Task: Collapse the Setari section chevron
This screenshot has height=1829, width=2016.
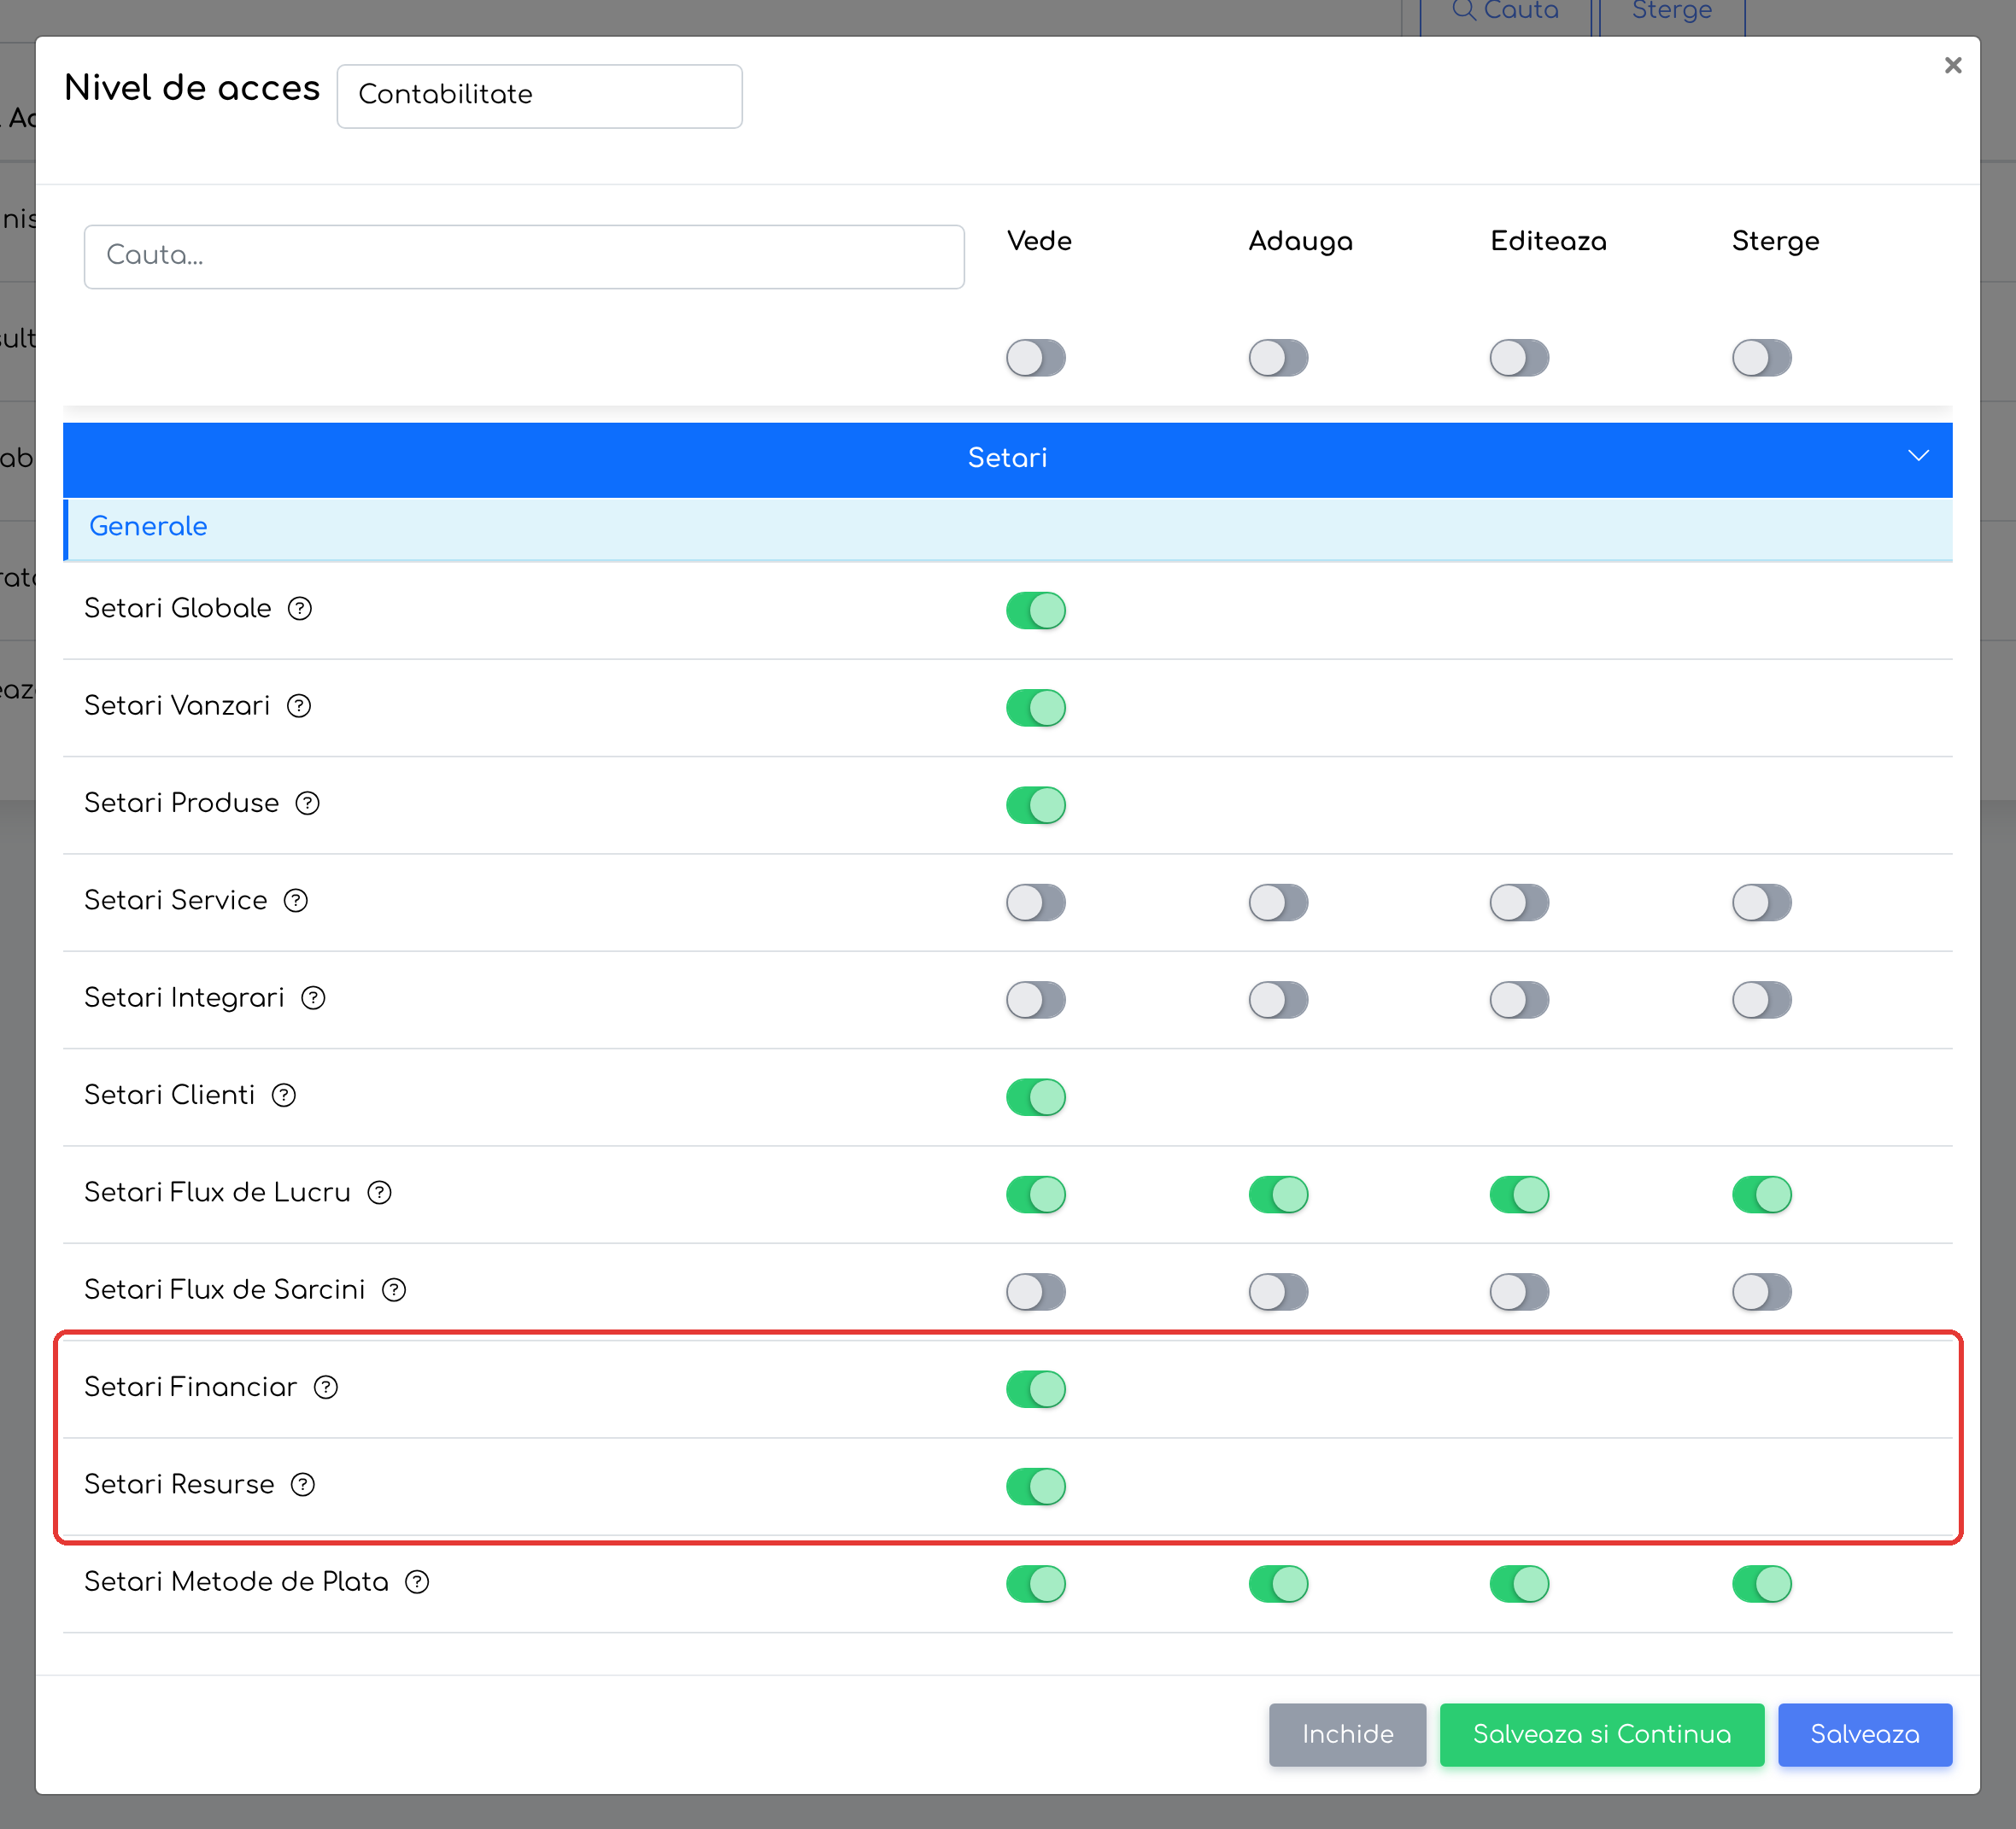Action: click(1918, 456)
